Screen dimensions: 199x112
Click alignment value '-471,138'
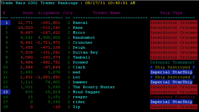[50, 47]
